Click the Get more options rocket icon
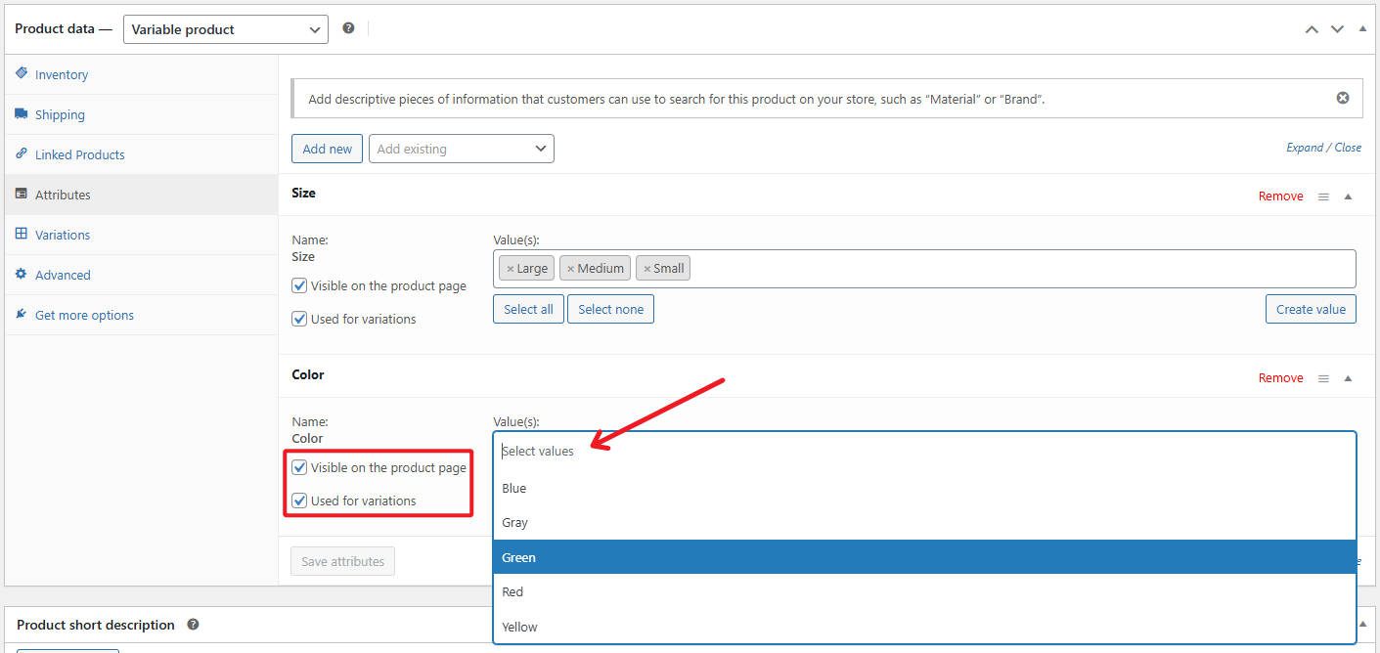The width and height of the screenshot is (1380, 653). pos(20,315)
